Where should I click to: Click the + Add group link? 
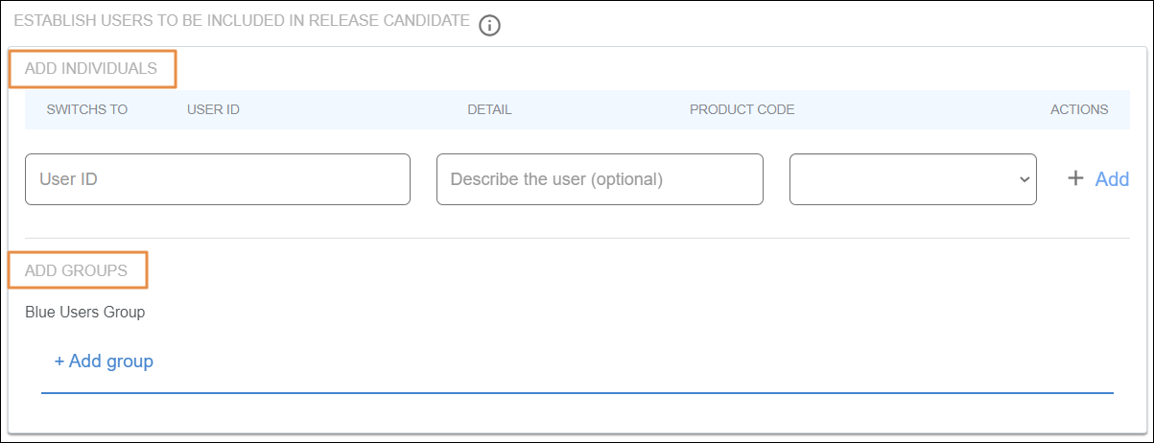[x=104, y=361]
